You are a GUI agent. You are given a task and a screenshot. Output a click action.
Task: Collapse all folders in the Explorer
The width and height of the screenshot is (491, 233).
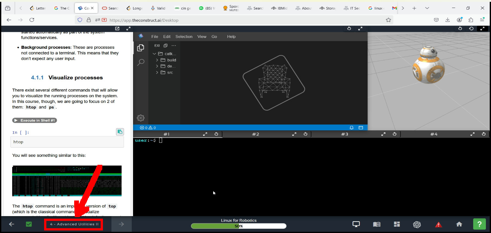(165, 46)
